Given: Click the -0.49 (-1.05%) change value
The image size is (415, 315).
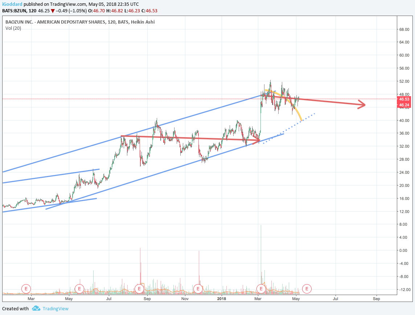Looking at the screenshot, I should [71, 11].
